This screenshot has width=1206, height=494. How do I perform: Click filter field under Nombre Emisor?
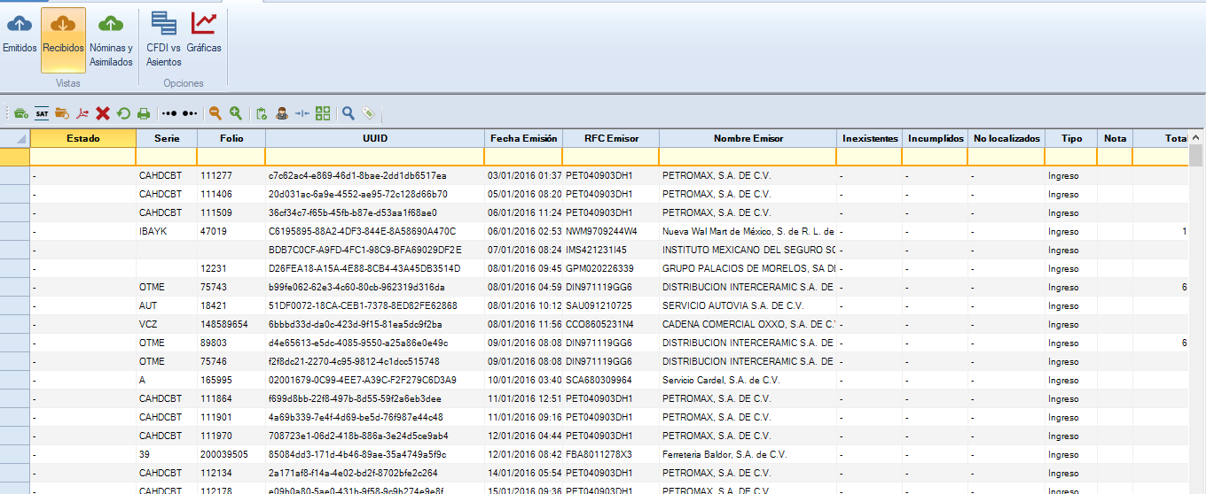point(748,157)
